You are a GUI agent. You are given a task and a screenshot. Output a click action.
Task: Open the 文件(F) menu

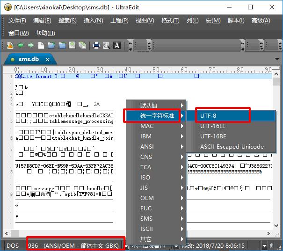click(x=17, y=21)
